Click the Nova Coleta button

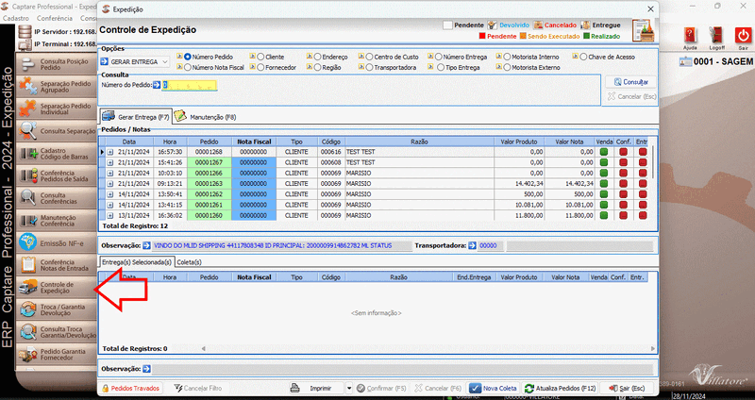(493, 388)
